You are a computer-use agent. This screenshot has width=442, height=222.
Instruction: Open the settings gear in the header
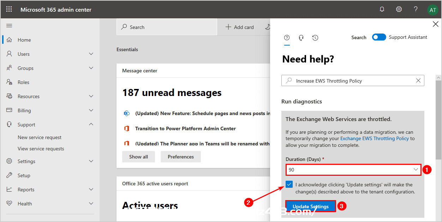pos(399,10)
